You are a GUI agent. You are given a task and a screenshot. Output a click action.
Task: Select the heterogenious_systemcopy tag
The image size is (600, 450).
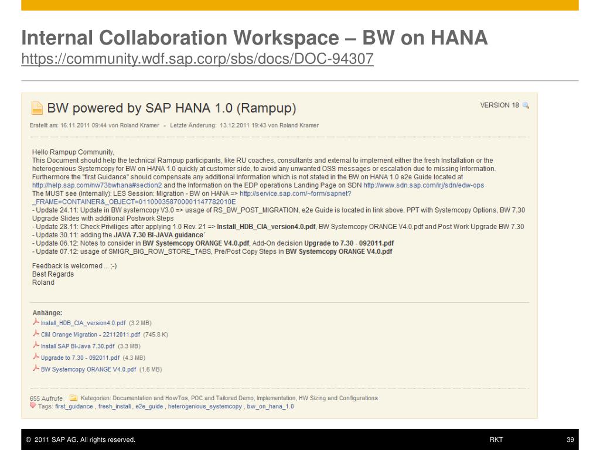click(x=204, y=407)
